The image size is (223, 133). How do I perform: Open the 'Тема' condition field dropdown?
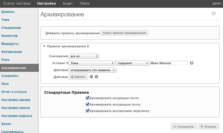pos(92,63)
